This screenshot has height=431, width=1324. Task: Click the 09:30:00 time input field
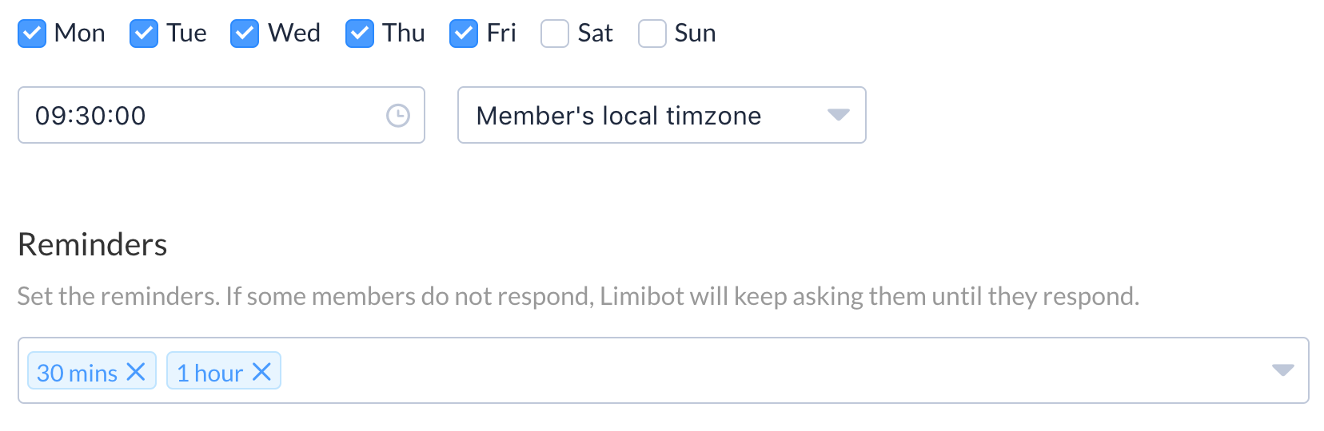click(200, 116)
